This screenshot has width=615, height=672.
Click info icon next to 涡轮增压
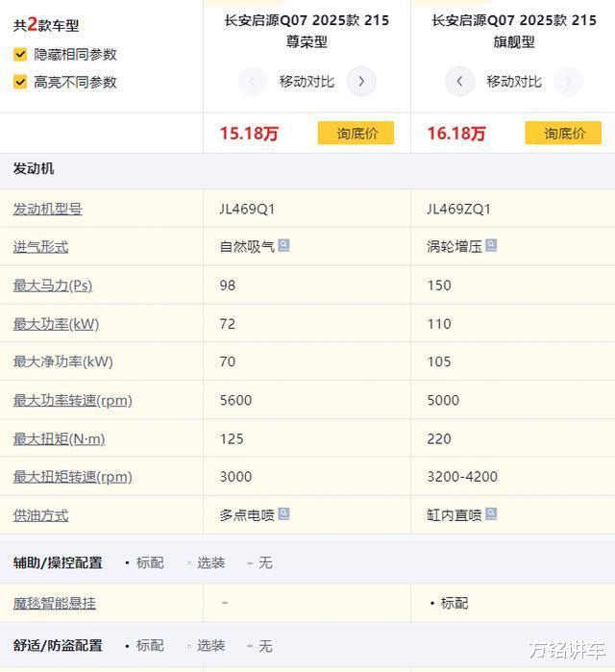click(x=491, y=245)
